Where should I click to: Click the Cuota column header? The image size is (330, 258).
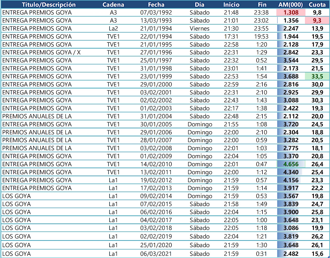(x=317, y=4)
